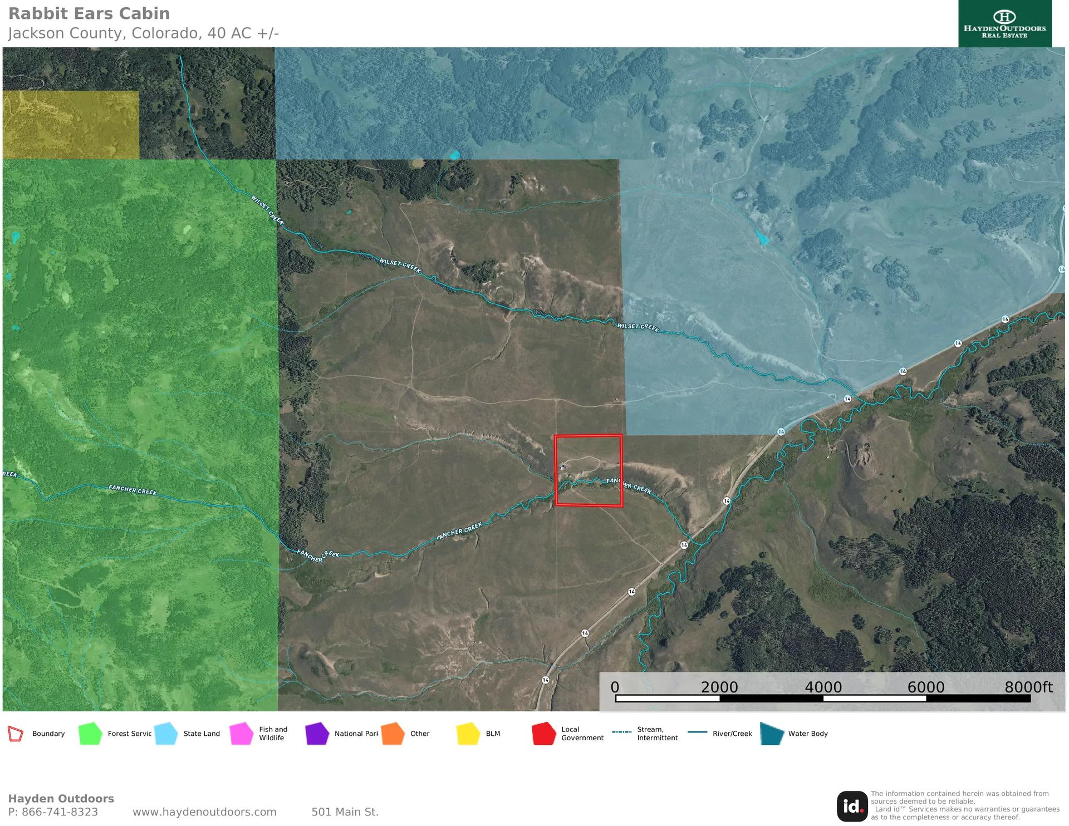Click the bold Hayden Outdoors footer name
Screen dimensions: 1069x826
click(x=61, y=799)
